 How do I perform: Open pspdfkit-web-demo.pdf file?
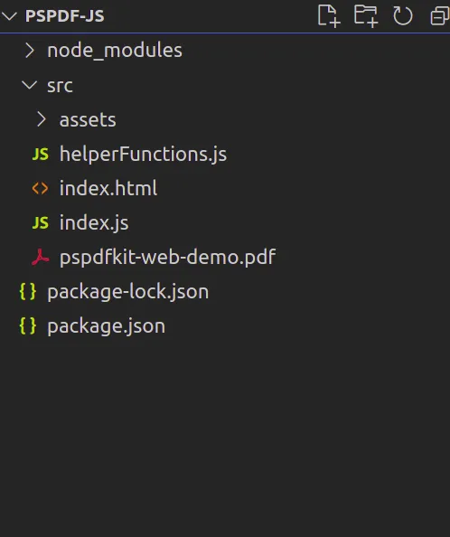[167, 257]
